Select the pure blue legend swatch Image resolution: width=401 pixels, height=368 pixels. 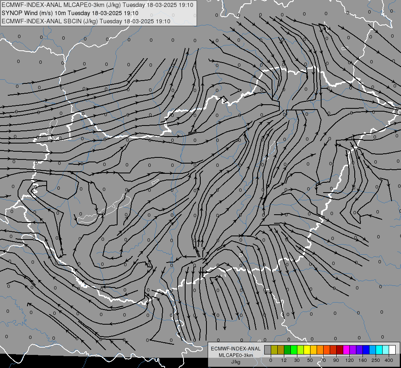(x=366, y=350)
